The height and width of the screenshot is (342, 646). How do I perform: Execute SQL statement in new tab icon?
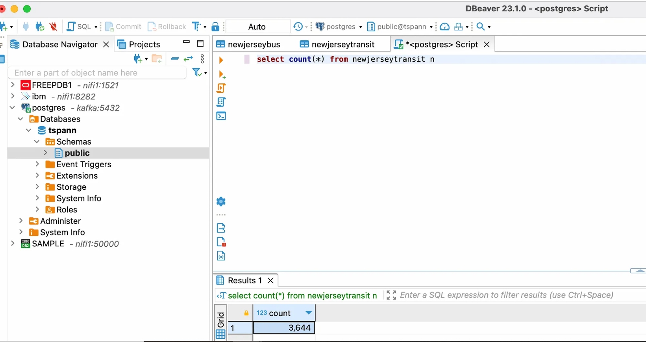[x=222, y=74]
